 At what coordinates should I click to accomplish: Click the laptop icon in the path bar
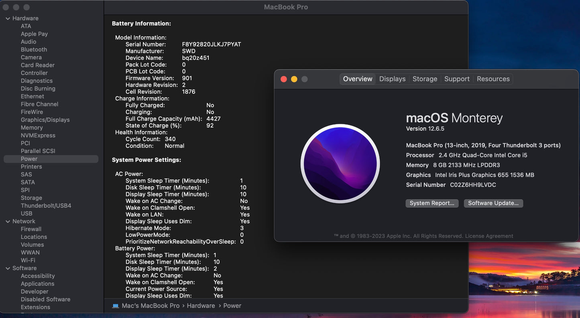(116, 306)
